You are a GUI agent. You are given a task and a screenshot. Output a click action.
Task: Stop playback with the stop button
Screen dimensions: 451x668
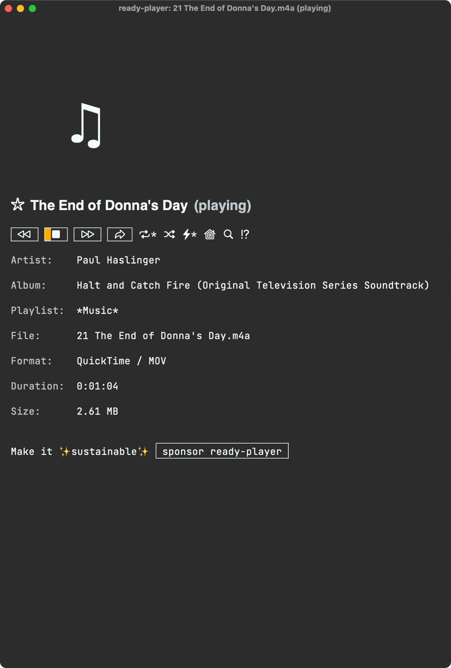56,234
